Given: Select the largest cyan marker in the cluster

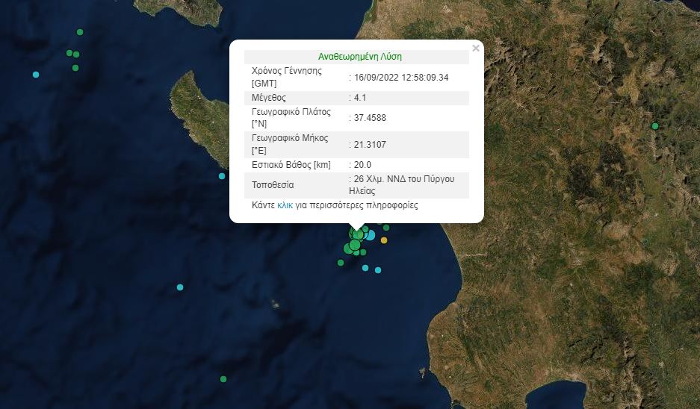Looking at the screenshot, I should [x=370, y=234].
